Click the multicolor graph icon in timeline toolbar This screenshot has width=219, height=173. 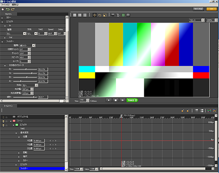click(x=209, y=111)
